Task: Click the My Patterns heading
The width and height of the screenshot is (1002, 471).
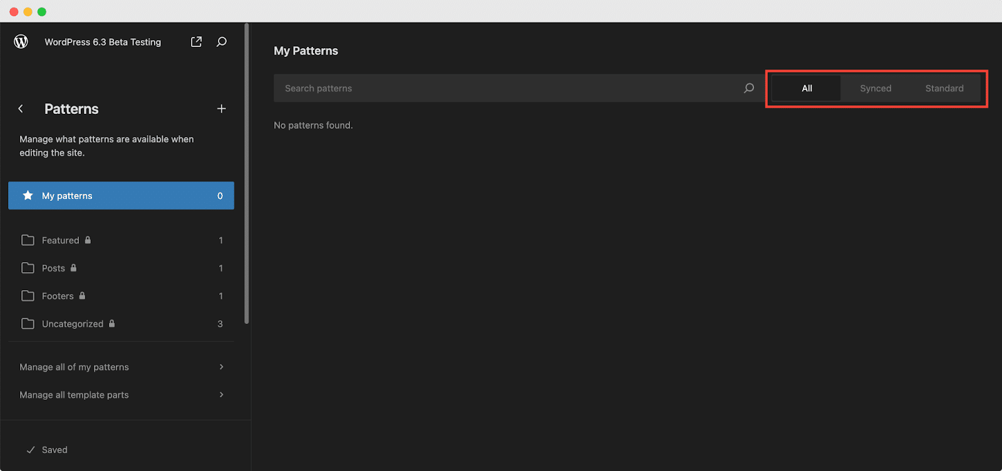Action: [306, 51]
